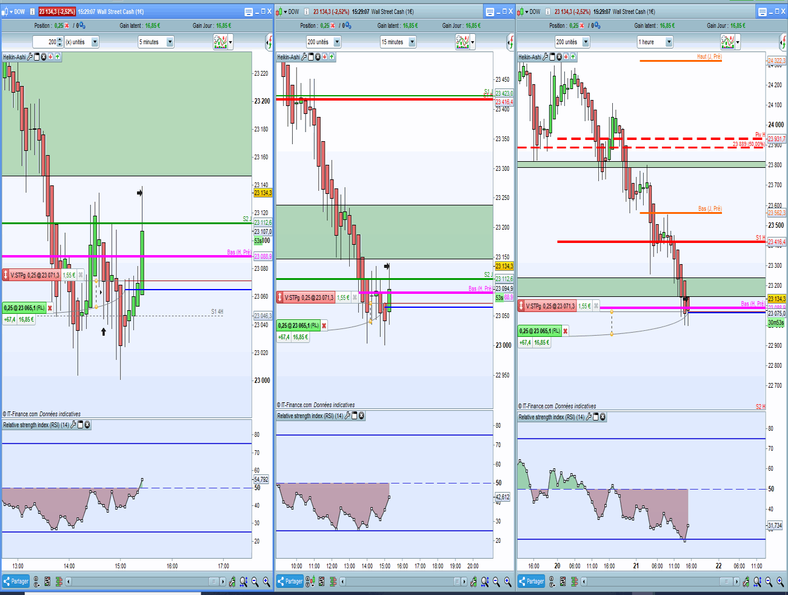Click add indicator icon in 15-minute window

tap(462, 42)
